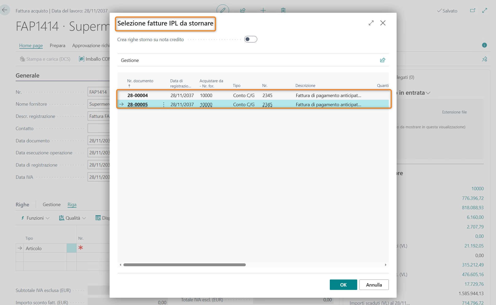The height and width of the screenshot is (305, 496).
Task: Select document row 28-00004
Action: click(x=138, y=96)
